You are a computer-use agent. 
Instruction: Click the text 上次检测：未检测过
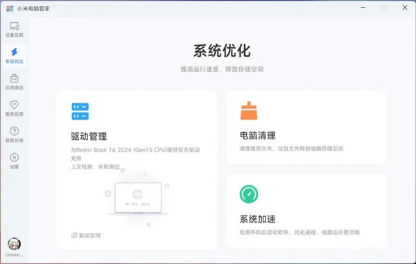[95, 167]
